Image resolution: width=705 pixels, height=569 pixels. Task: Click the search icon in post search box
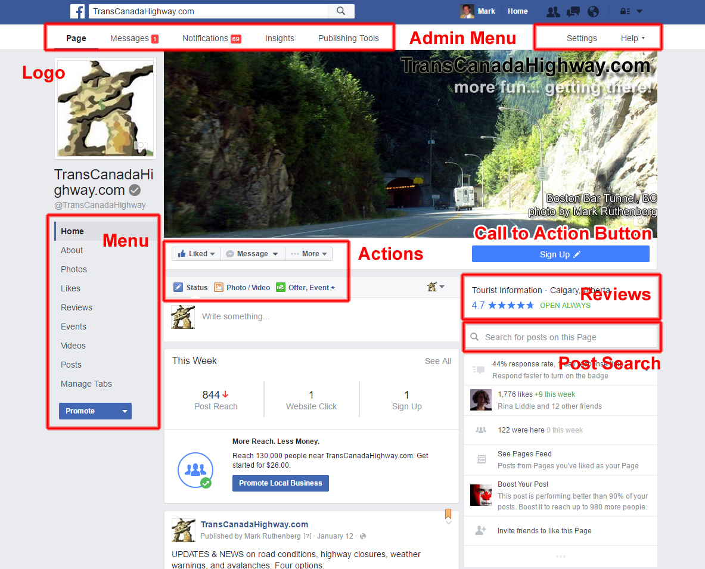tap(474, 337)
